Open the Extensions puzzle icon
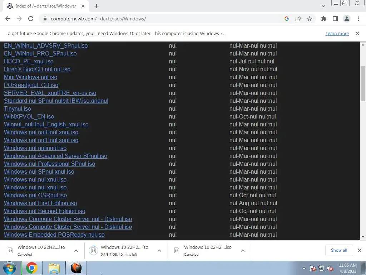This screenshot has width=366, height=275. point(324,19)
